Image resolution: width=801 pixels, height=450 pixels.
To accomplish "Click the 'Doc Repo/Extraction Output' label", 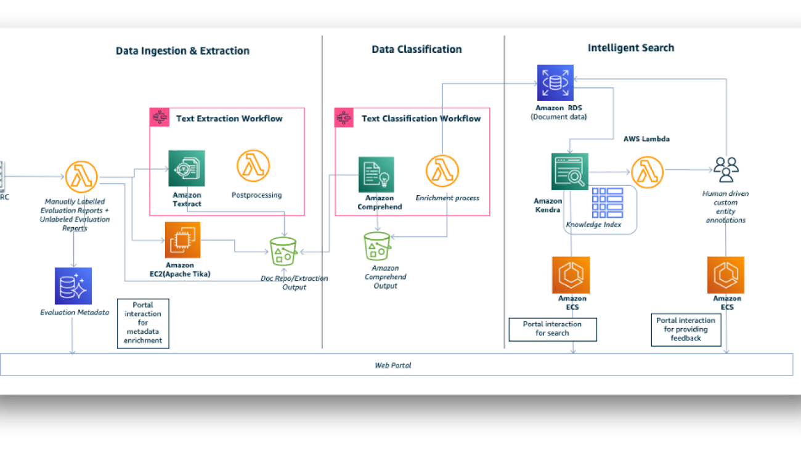I will tap(294, 283).
